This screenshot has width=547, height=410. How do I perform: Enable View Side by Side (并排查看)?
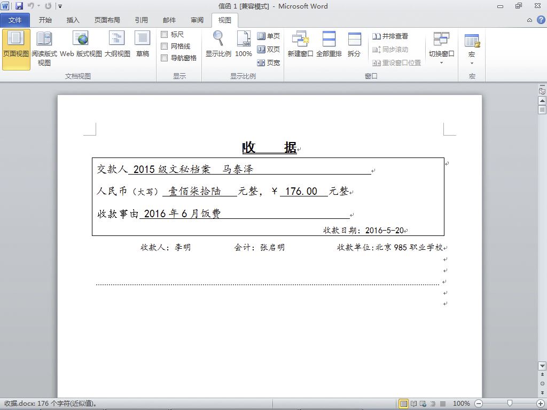(x=390, y=36)
